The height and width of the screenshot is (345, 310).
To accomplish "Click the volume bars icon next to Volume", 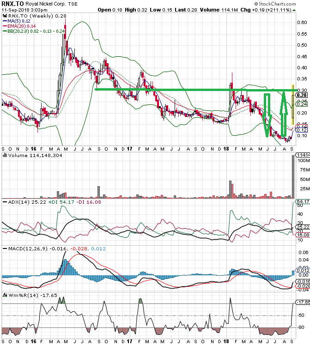I will pos(5,155).
